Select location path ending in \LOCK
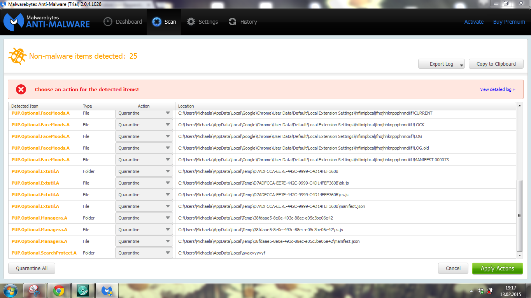This screenshot has height=298, width=531. 301,125
